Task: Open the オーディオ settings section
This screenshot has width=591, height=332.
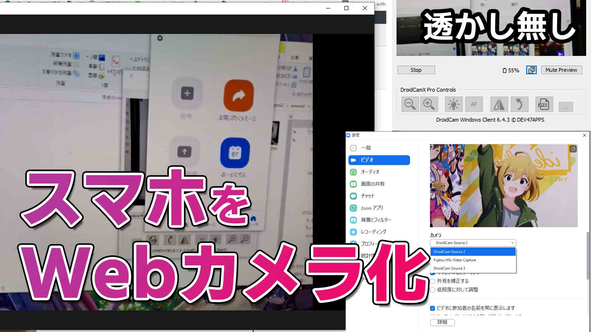Action: (379, 172)
